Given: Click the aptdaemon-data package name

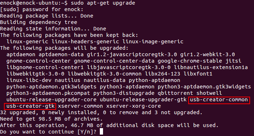Looking at the screenshot, I should [61, 54].
